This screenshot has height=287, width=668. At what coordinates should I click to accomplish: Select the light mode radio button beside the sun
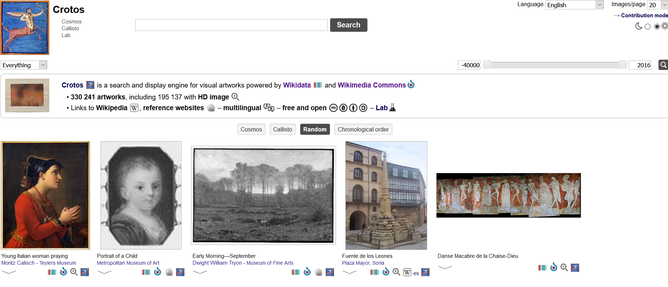(657, 26)
